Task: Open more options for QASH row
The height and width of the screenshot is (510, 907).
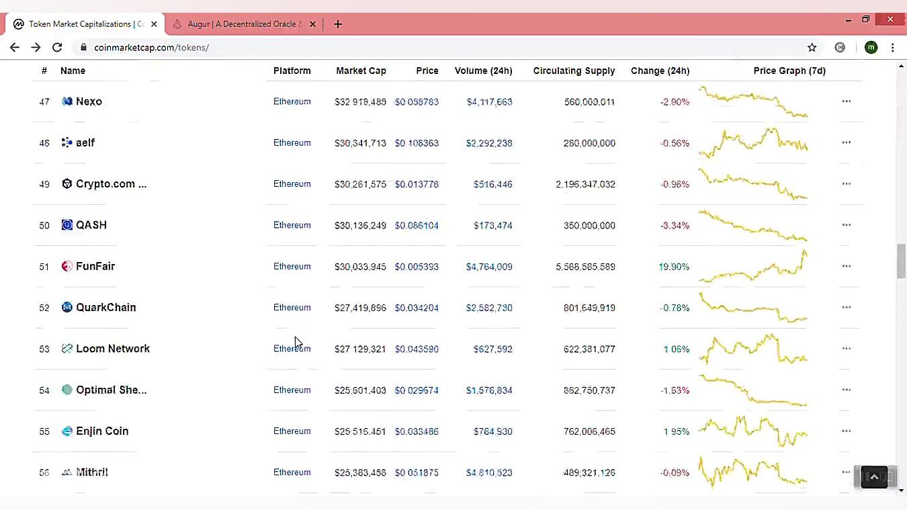Action: click(847, 225)
